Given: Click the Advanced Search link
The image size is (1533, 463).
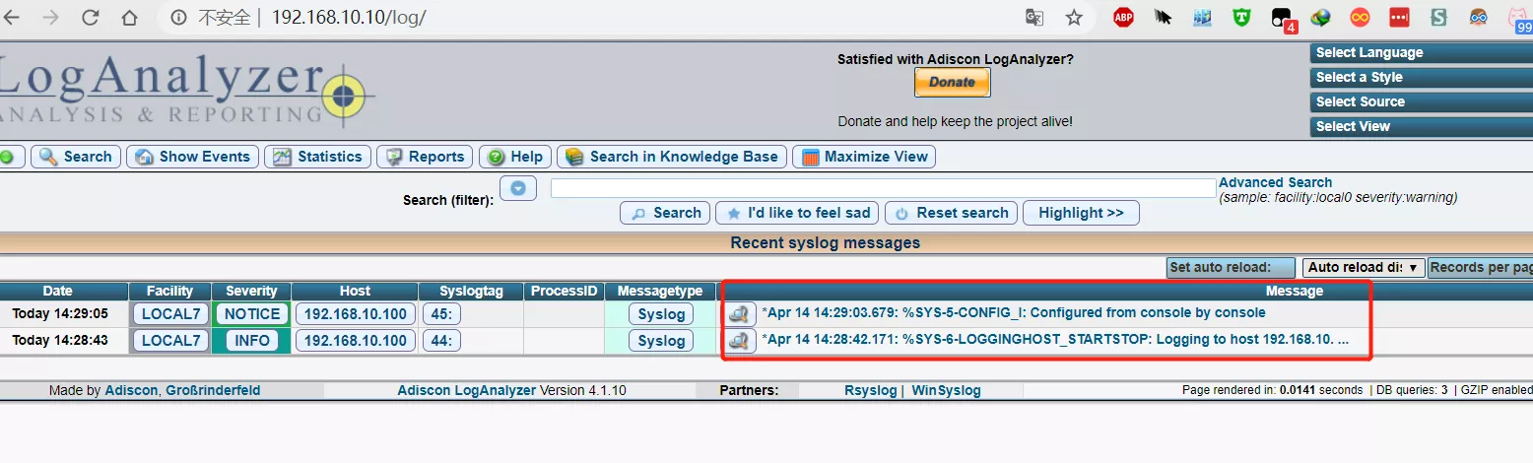Looking at the screenshot, I should (1275, 182).
